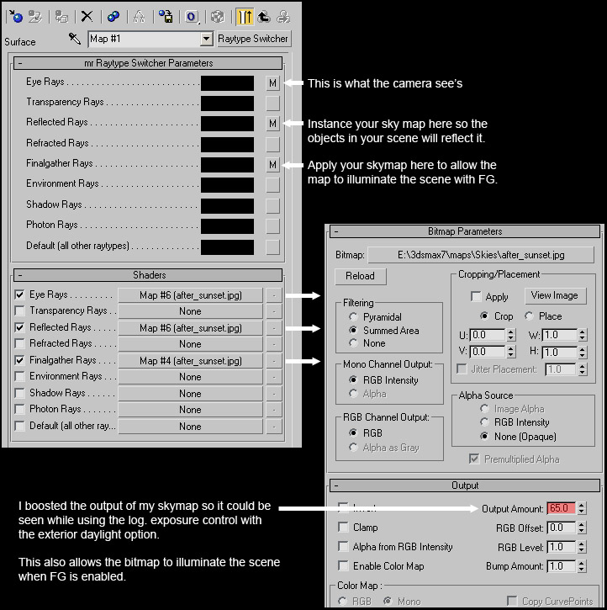Image resolution: width=607 pixels, height=610 pixels.
Task: Collapse the mr Raytype Switcher Parameters rollout
Action: point(148,63)
